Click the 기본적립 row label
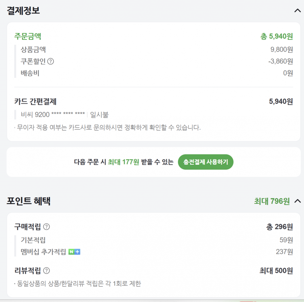This screenshot has width=304, height=302. click(33, 240)
